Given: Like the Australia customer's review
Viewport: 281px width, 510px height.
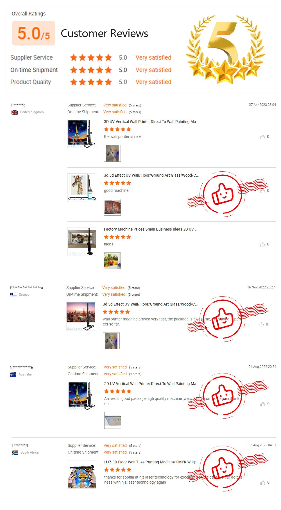Looking at the screenshot, I should [262, 404].
